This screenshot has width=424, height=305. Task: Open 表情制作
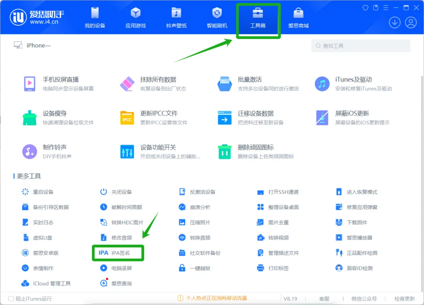coord(38,268)
